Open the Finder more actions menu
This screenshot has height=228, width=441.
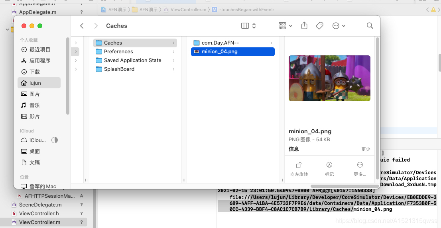(339, 26)
